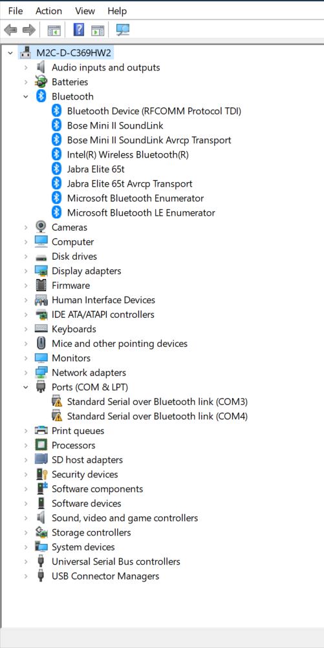Select the Jabra Elite 65t device

(x=96, y=169)
